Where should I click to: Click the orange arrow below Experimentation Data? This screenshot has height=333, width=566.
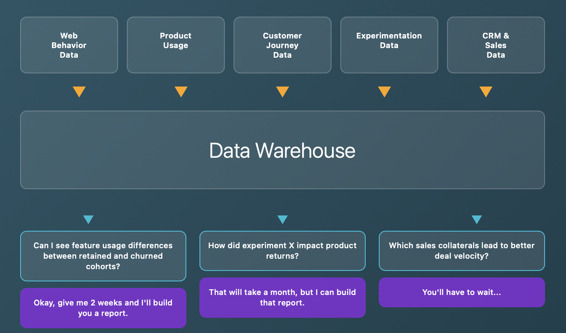tap(384, 92)
